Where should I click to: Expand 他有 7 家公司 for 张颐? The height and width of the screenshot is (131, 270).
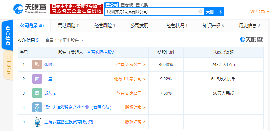pyautogui.click(x=131, y=65)
